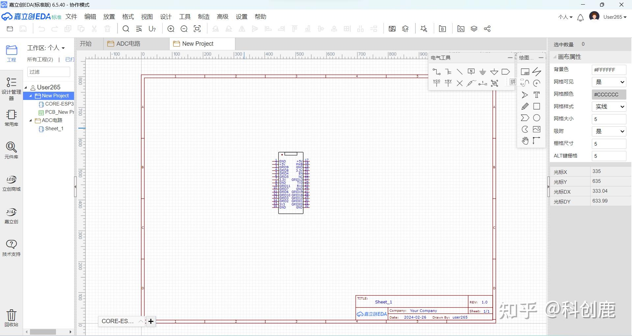Select the Rectangle drawing tool
This screenshot has height=336, width=632.
tap(537, 106)
